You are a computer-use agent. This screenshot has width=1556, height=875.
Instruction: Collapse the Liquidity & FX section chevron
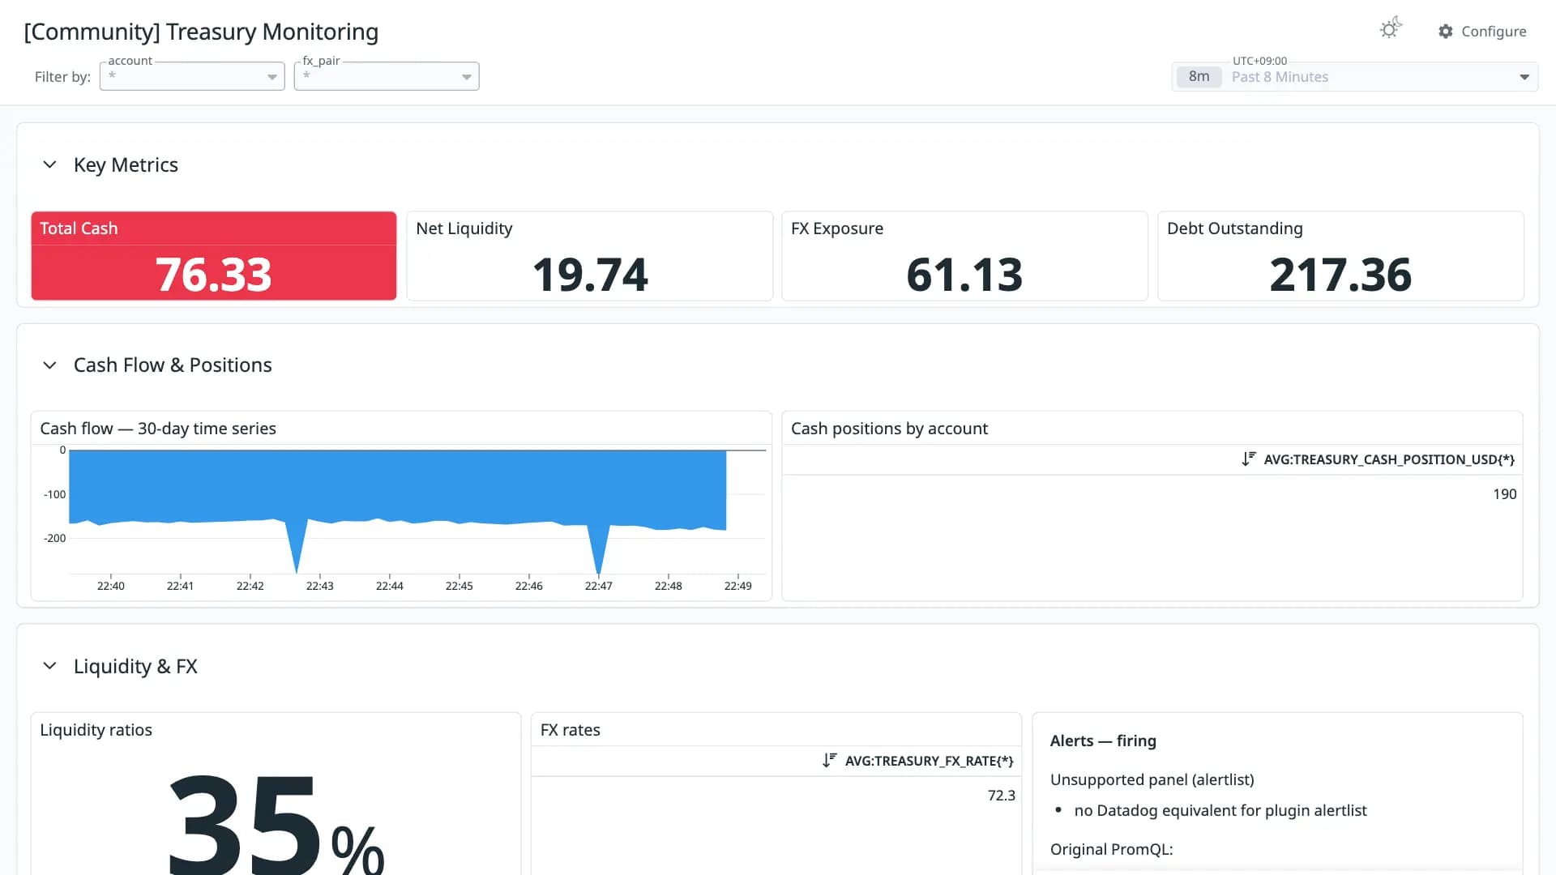(x=49, y=666)
